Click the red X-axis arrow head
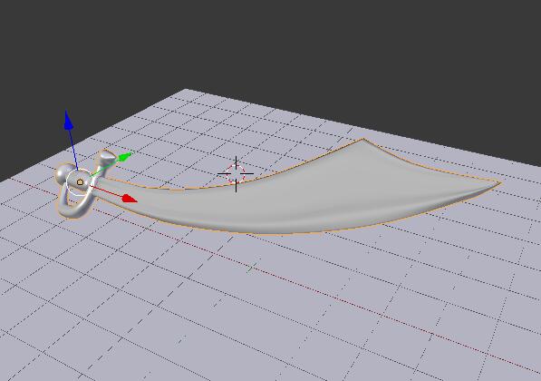Screen dimensions: 541x381 pos(130,199)
